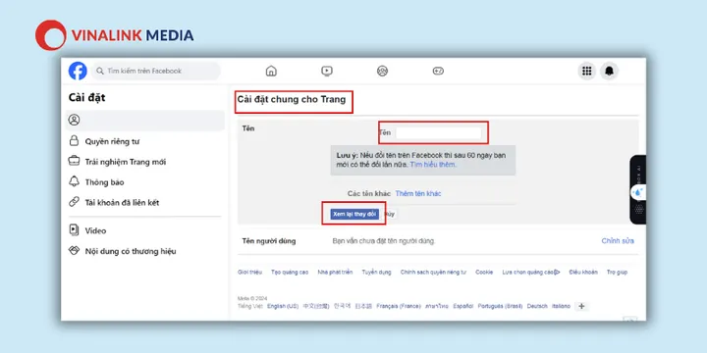Switch language to 한국어
Image resolution: width=707 pixels, height=353 pixels.
(343, 306)
